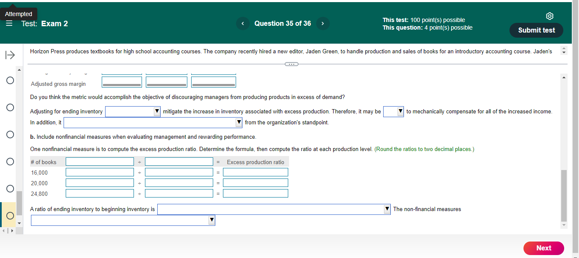The width and height of the screenshot is (579, 258).
Task: Click the down arrow on the right scrollbar
Action: tap(564, 225)
